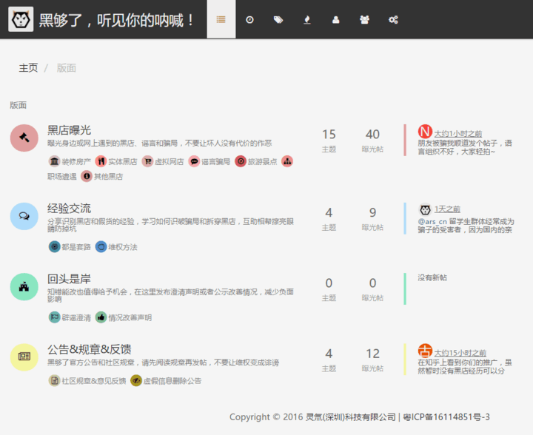Screen dimensions: 533x435
Task: Click the 粤ICP备16114851号-3 footer text
Action: [446, 417]
